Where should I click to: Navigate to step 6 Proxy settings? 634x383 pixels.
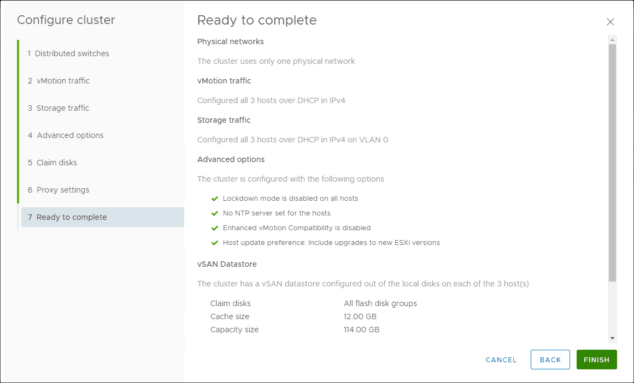coord(62,190)
